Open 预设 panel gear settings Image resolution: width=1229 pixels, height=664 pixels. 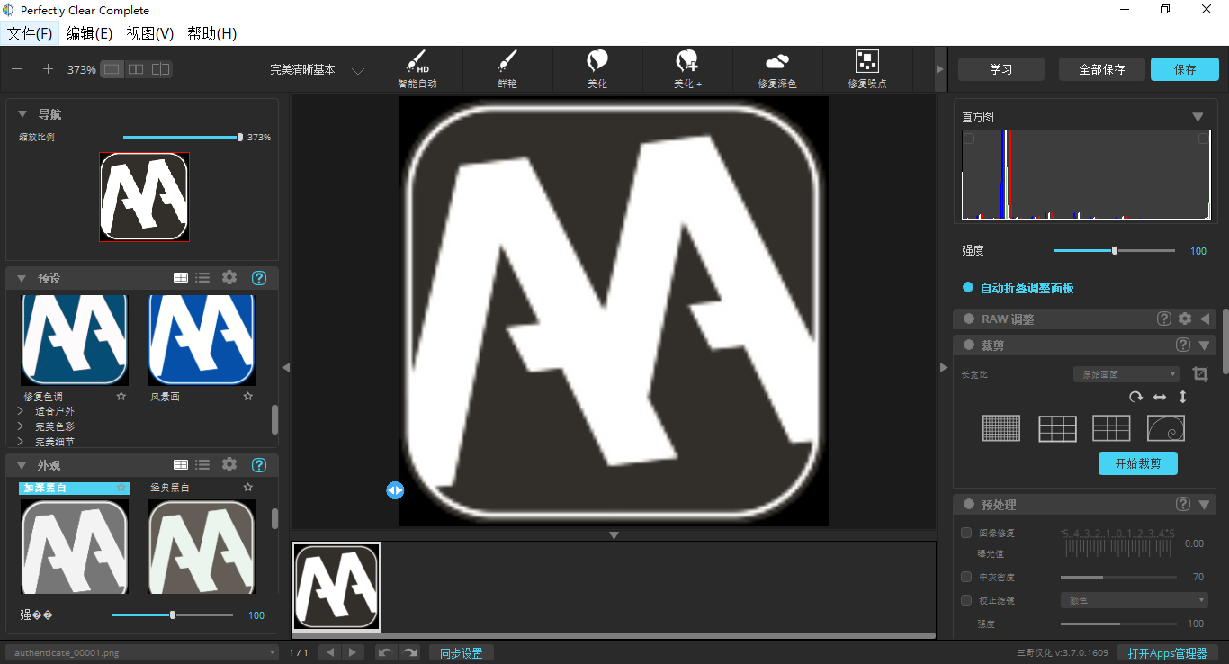point(229,277)
